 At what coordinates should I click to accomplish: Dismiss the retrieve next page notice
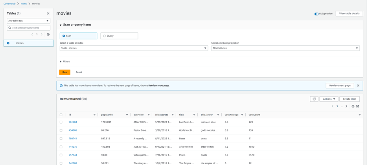tap(358, 85)
